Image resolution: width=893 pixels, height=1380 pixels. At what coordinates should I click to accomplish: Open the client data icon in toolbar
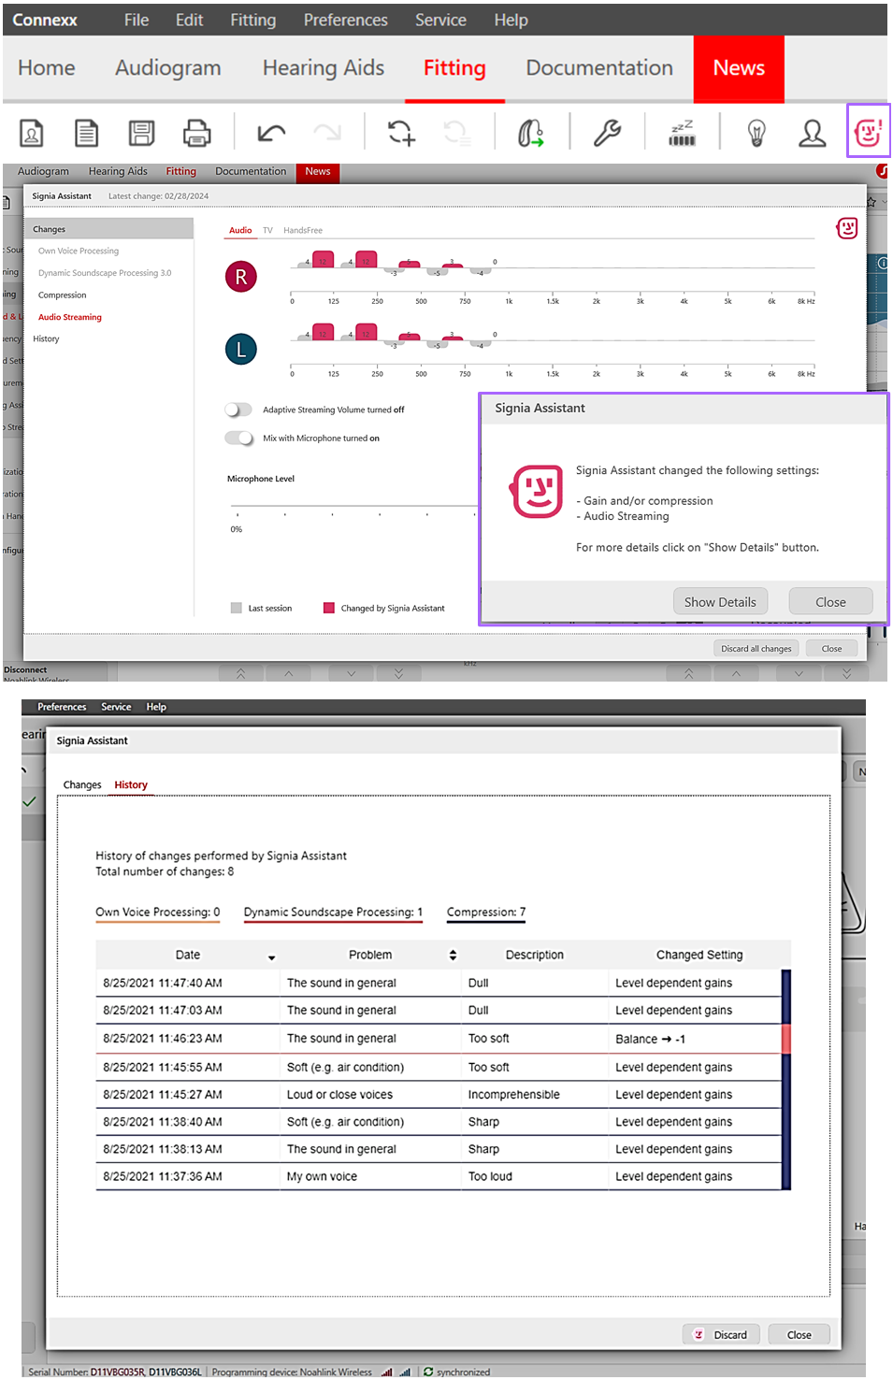tap(32, 134)
